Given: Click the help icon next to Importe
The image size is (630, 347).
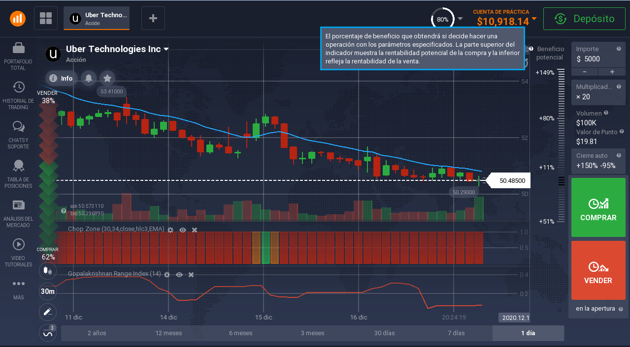Looking at the screenshot, I should 619,49.
